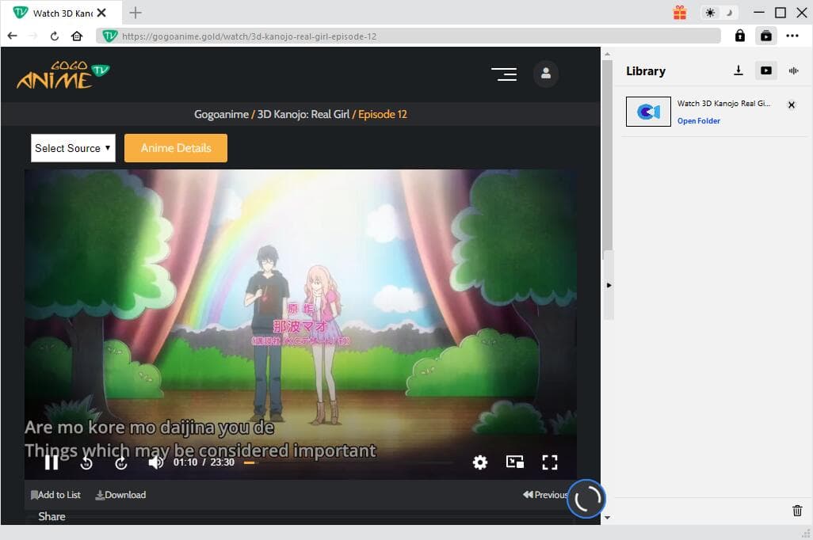Click the video progress bar
The width and height of the screenshot is (813, 540).
pos(349,462)
